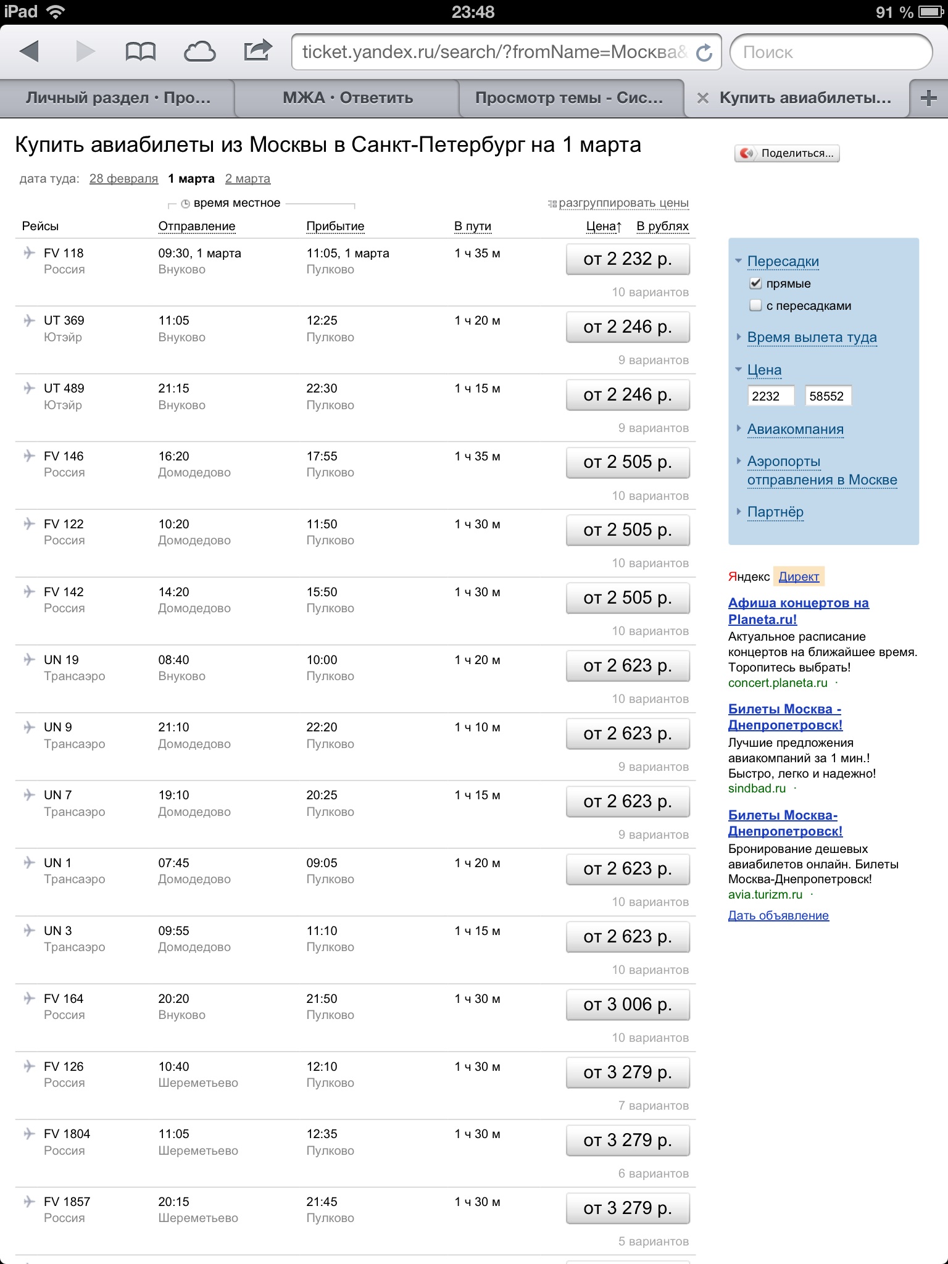
Task: Select the '28 февраля' date link
Action: pyautogui.click(x=123, y=179)
